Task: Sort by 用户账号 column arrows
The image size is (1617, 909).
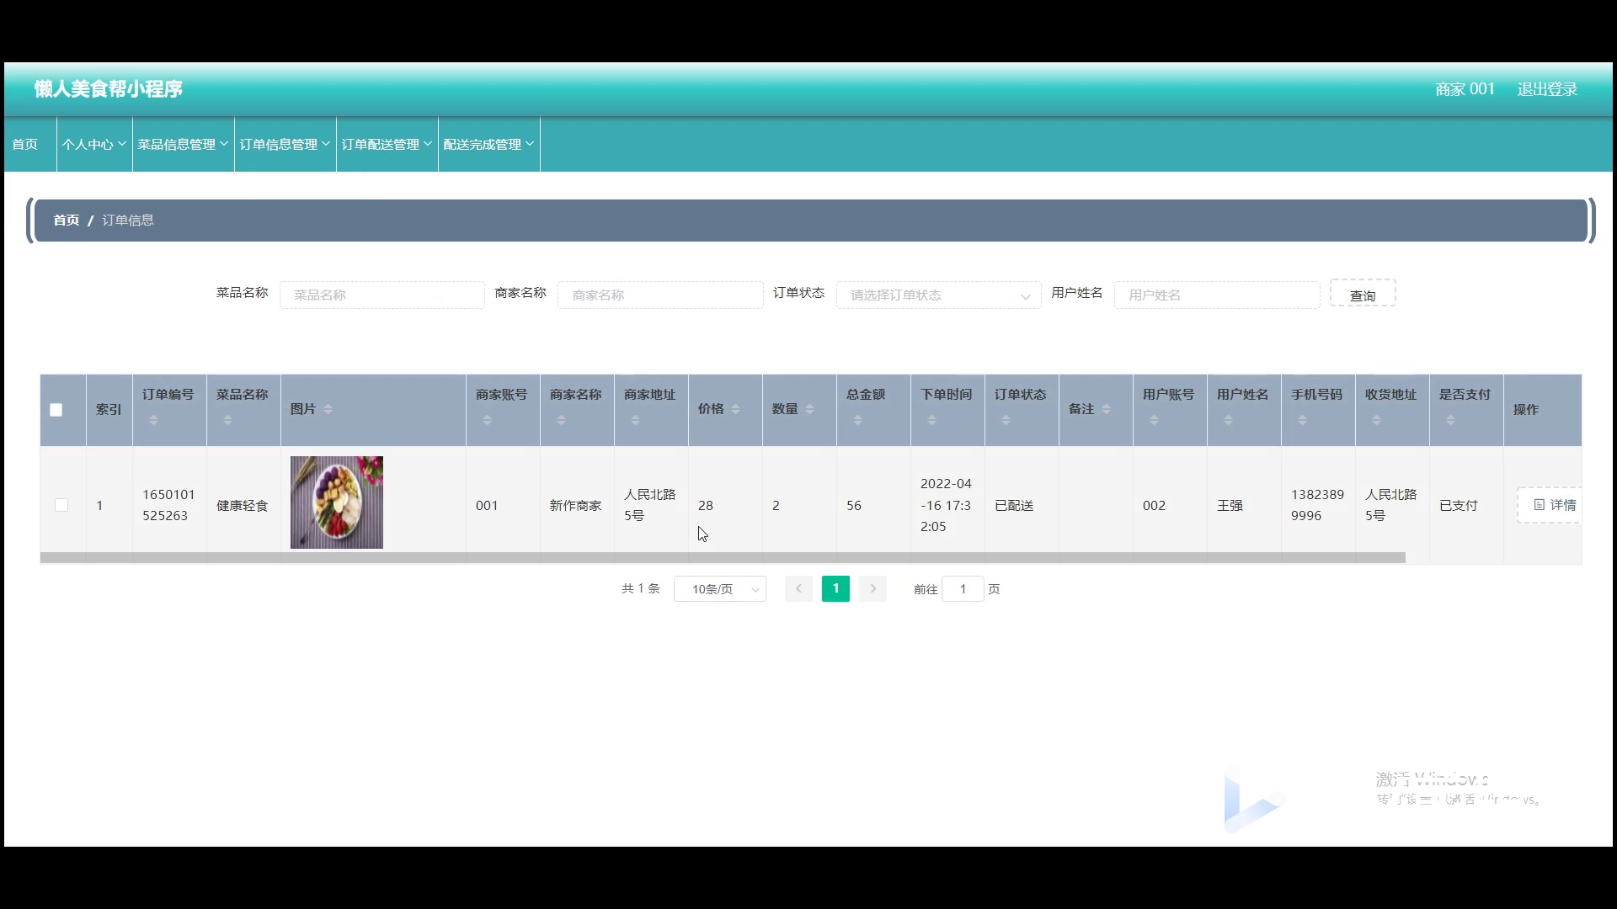Action: pyautogui.click(x=1154, y=420)
